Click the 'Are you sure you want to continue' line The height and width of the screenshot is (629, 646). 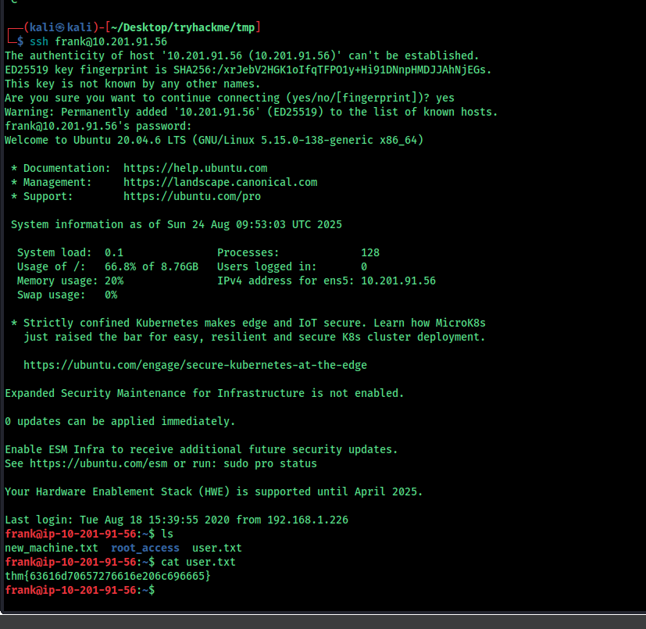point(230,98)
